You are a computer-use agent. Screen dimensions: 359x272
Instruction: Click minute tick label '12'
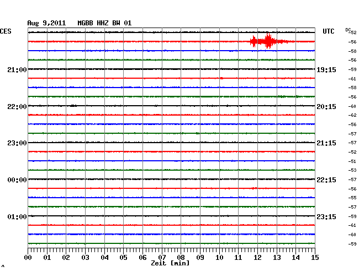point(257,258)
